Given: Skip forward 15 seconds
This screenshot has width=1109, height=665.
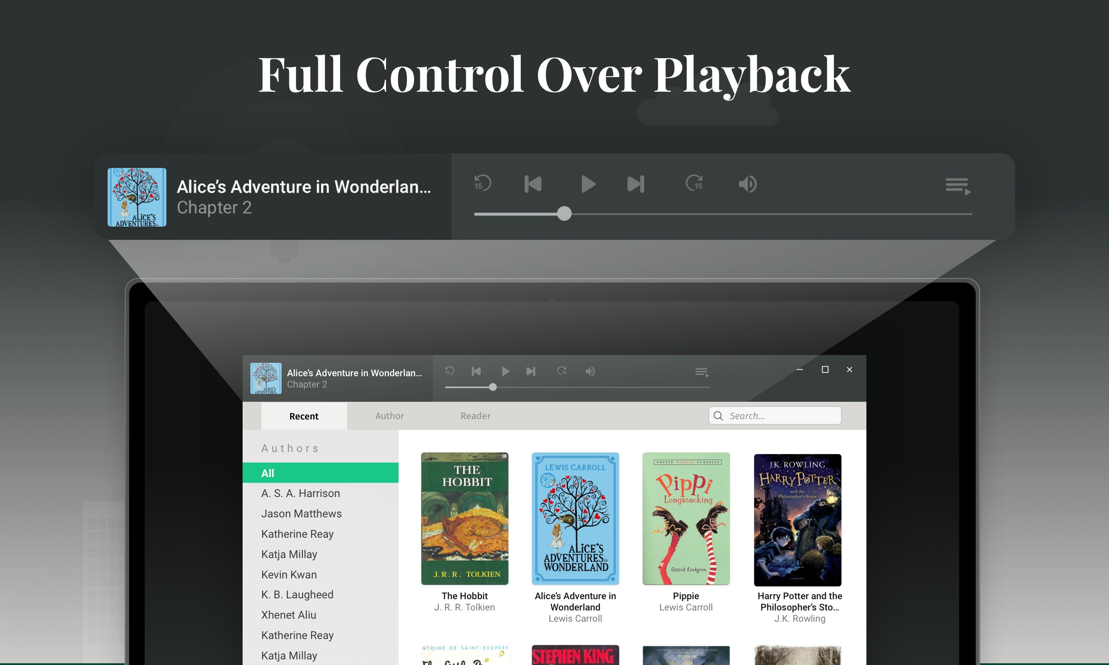Looking at the screenshot, I should tap(695, 184).
